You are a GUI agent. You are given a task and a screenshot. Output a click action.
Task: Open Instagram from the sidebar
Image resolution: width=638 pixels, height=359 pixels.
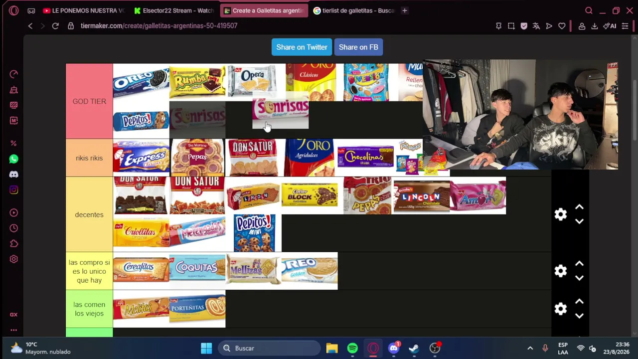coord(13,190)
